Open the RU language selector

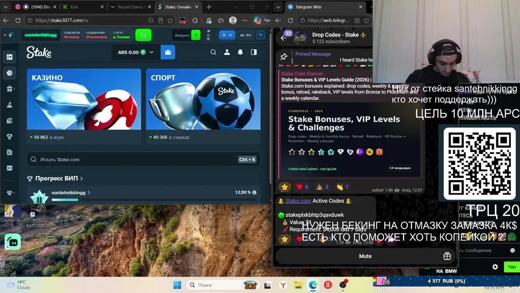coord(246,35)
